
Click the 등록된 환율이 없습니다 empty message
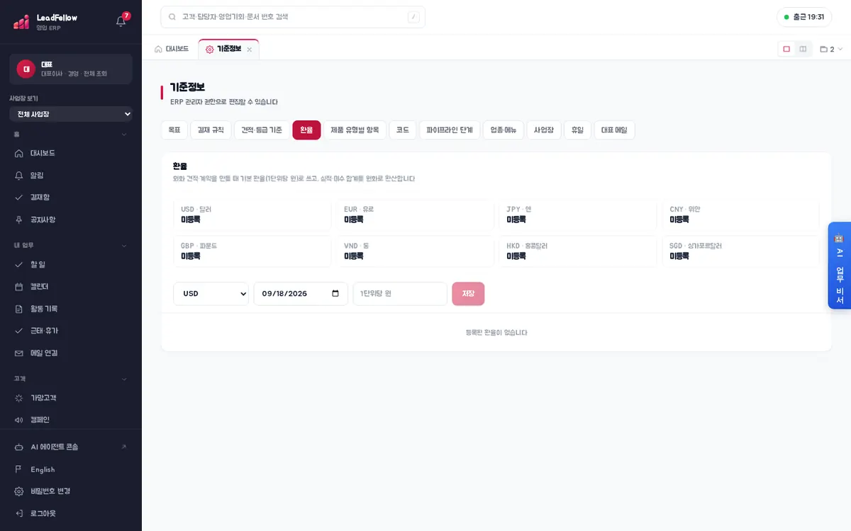pyautogui.click(x=496, y=333)
